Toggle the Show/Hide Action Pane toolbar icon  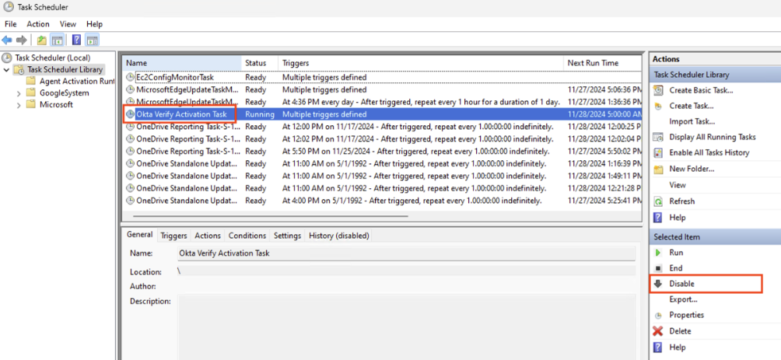92,40
